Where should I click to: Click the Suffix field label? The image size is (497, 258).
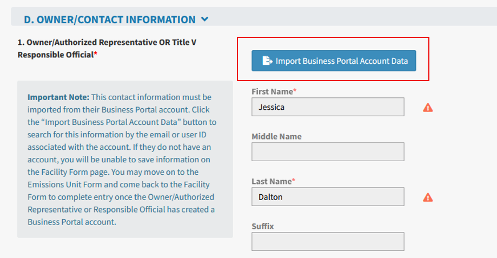pyautogui.click(x=263, y=226)
